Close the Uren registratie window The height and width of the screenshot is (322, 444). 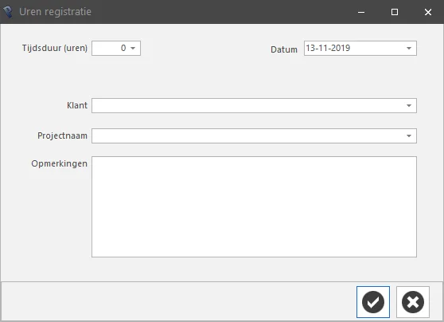click(x=428, y=12)
